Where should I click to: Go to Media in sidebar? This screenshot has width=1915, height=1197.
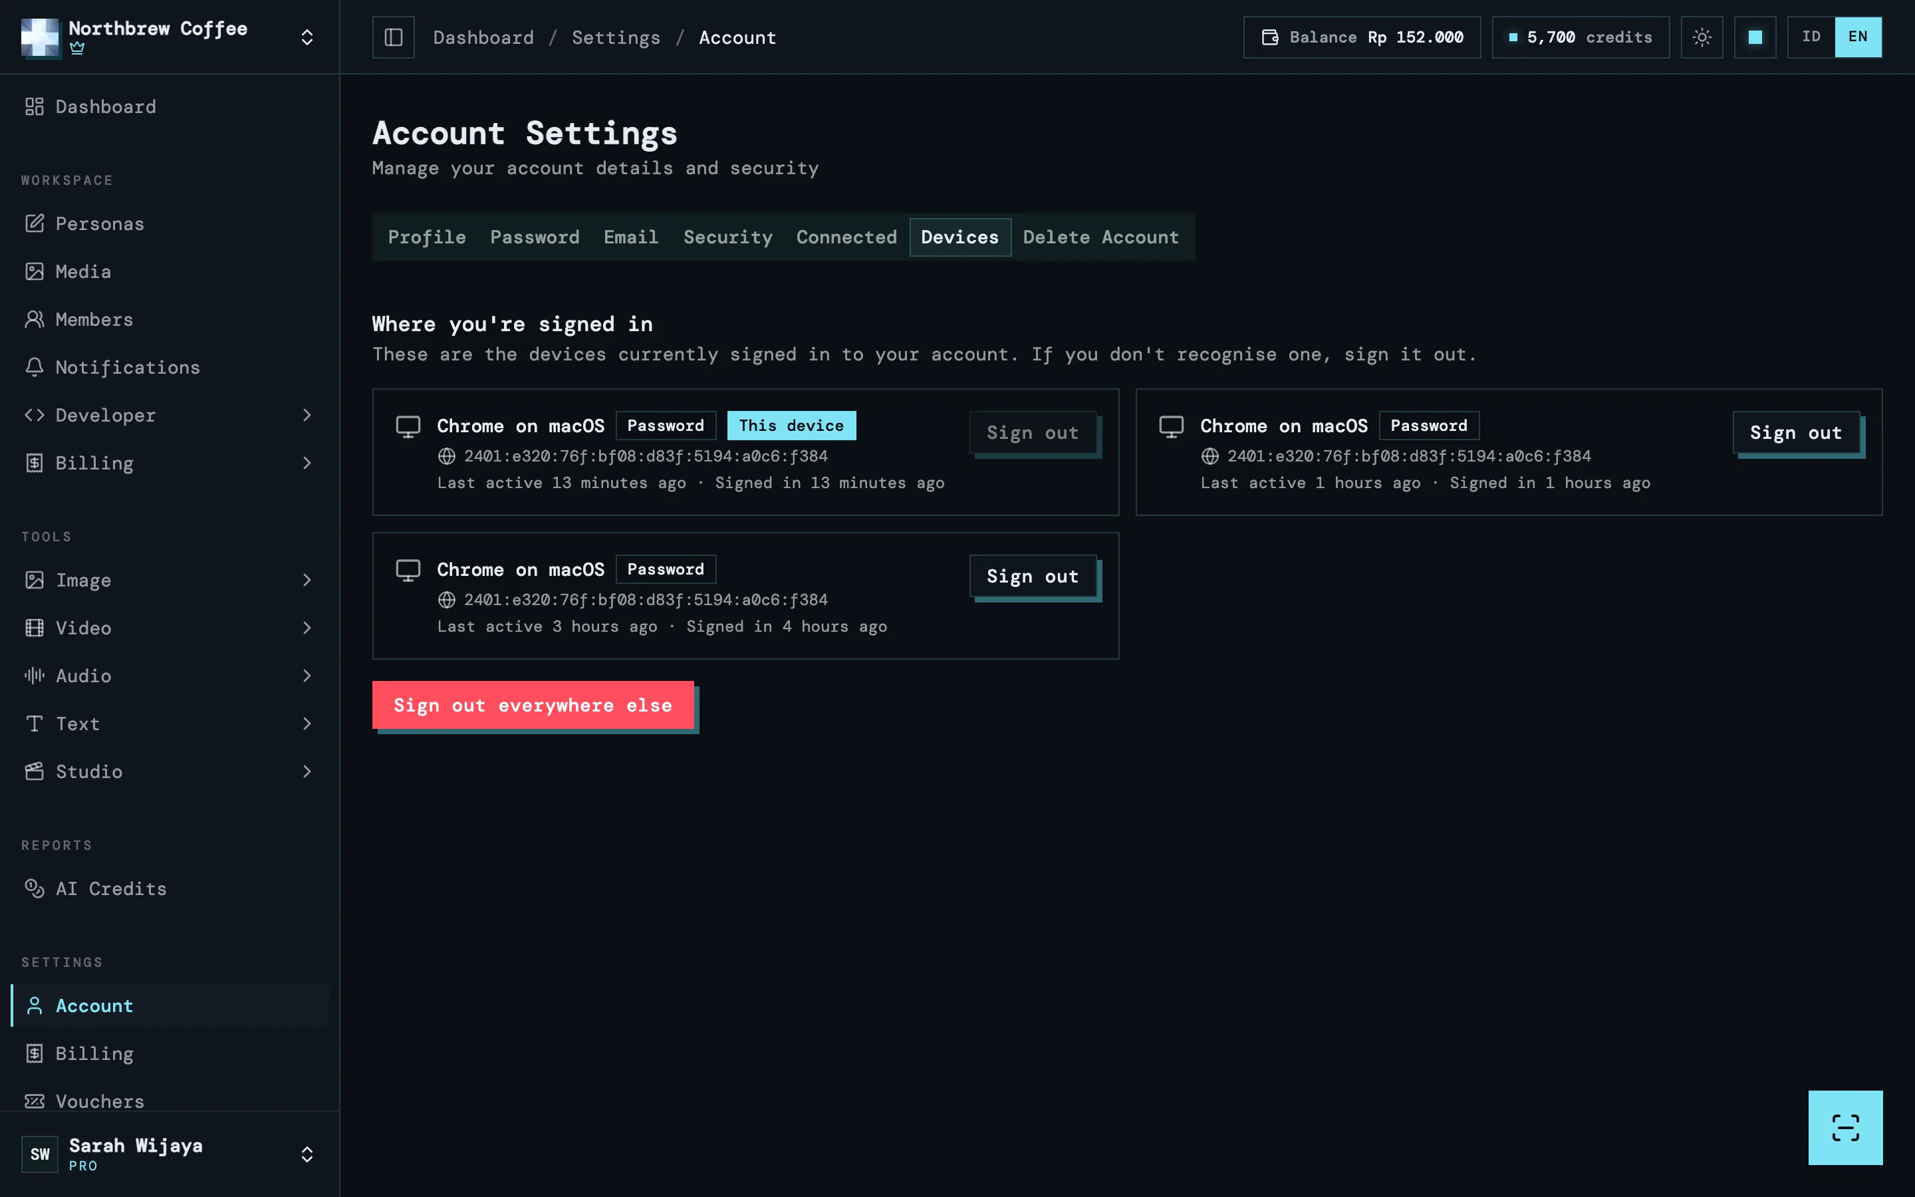(x=170, y=271)
